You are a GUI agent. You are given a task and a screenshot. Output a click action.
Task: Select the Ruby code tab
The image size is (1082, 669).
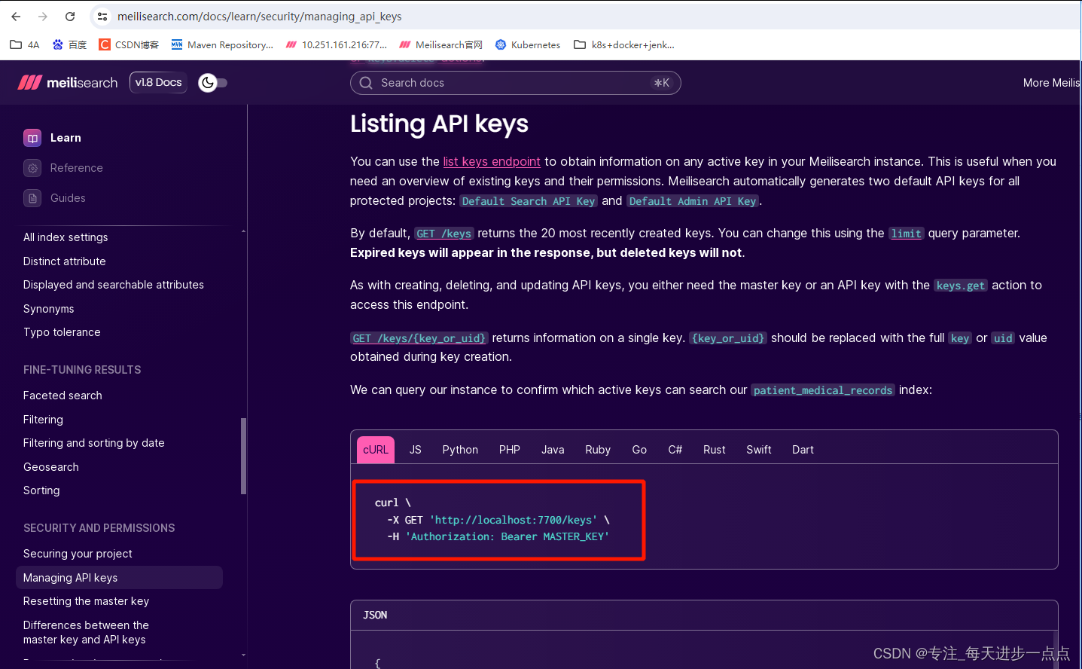pos(598,450)
